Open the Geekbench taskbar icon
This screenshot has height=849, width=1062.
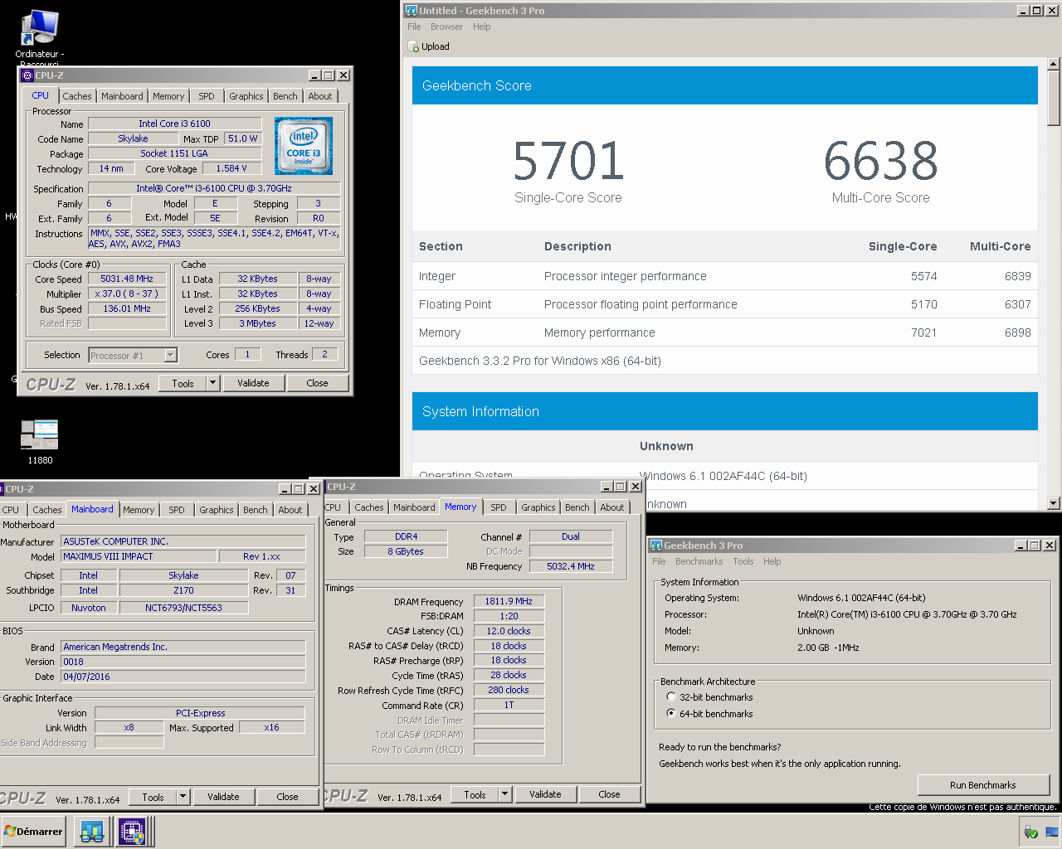[91, 832]
